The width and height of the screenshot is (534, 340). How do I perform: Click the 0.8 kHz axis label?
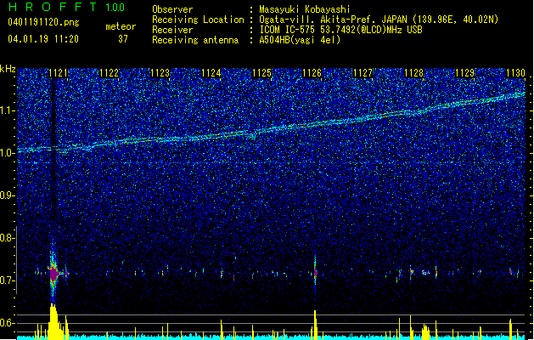(8, 238)
